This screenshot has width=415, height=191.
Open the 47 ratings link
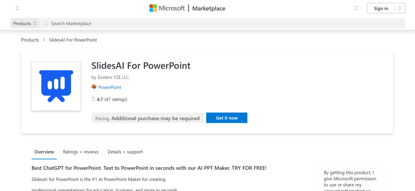coord(116,99)
